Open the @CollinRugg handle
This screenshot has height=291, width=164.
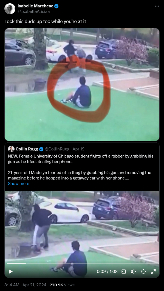pyautogui.click(x=57, y=149)
